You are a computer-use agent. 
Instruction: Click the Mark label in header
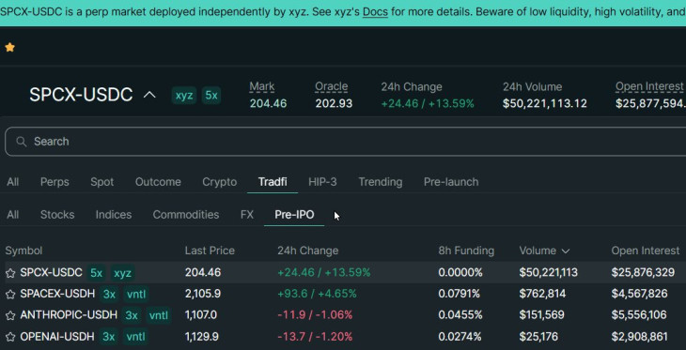pos(262,87)
